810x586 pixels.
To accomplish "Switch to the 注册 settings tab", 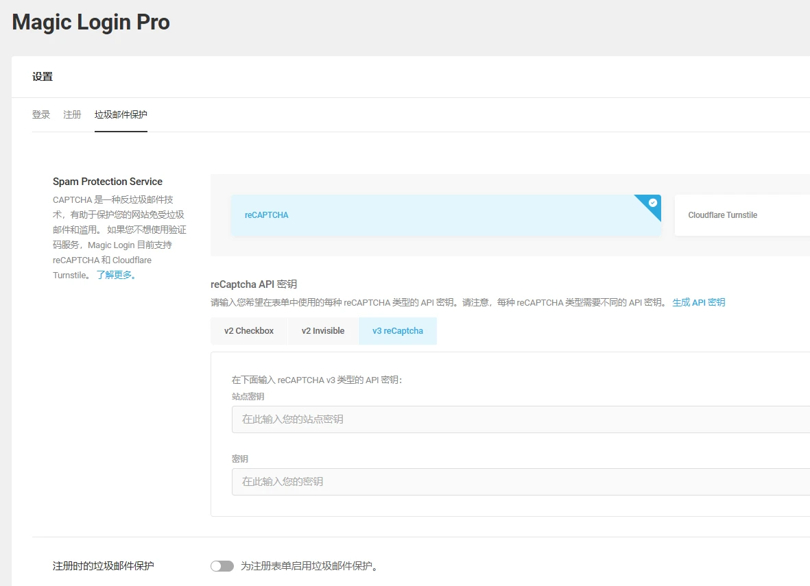I will point(71,114).
